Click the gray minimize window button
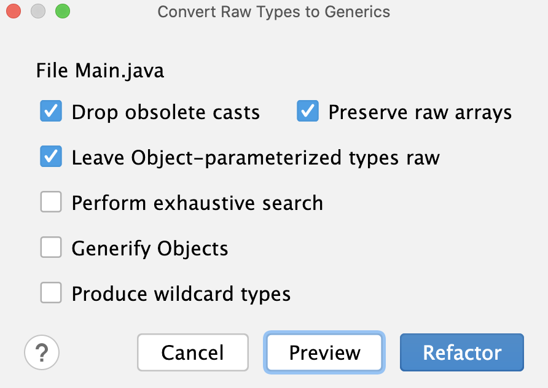 tap(38, 11)
